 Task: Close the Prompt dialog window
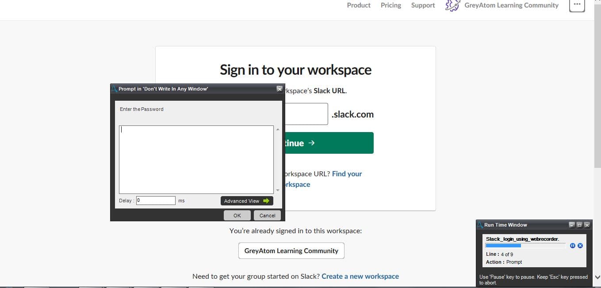[x=279, y=89]
